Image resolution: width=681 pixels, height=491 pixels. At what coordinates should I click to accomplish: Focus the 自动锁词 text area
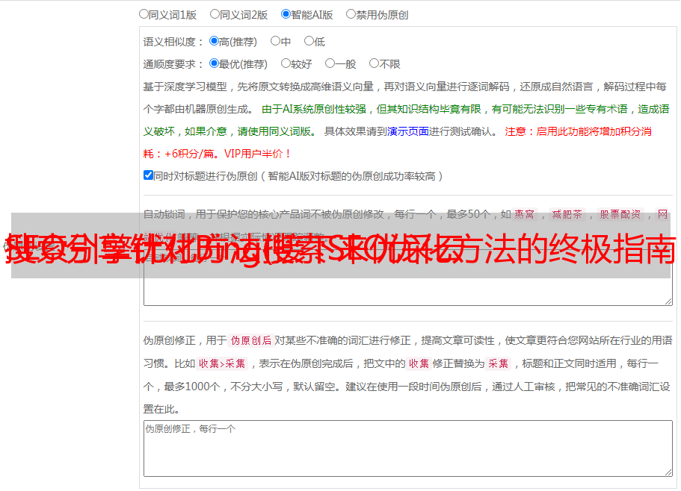[x=407, y=293]
